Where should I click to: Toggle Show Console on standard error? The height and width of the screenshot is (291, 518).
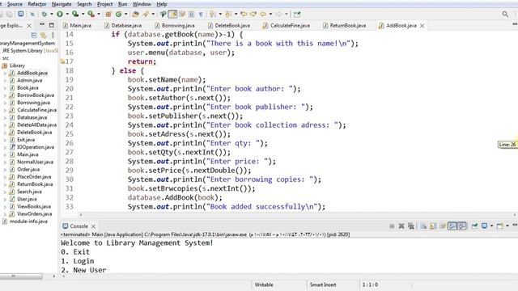pyautogui.click(x=461, y=226)
